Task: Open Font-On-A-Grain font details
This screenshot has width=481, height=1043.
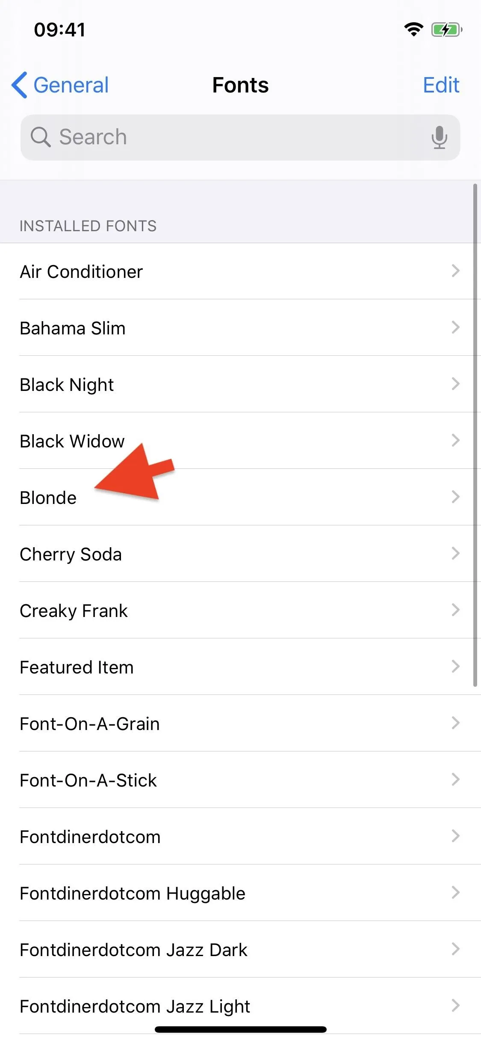Action: point(240,723)
